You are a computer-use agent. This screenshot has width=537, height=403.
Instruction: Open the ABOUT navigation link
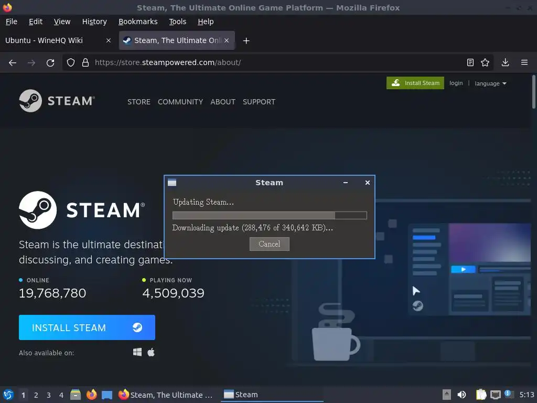point(222,102)
